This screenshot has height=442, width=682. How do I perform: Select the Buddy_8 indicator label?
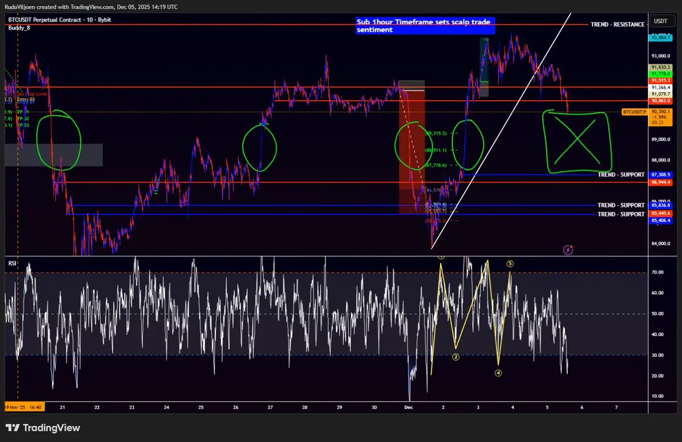click(19, 28)
